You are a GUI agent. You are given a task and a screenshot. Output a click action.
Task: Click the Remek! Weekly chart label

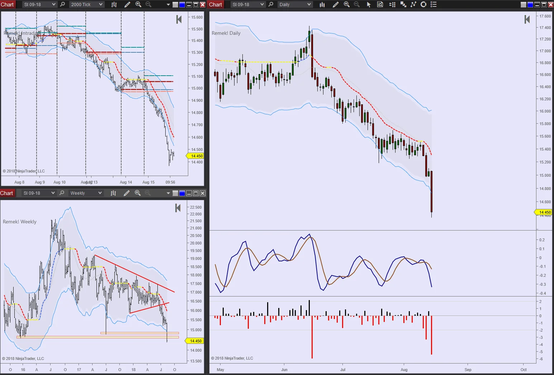pyautogui.click(x=20, y=222)
